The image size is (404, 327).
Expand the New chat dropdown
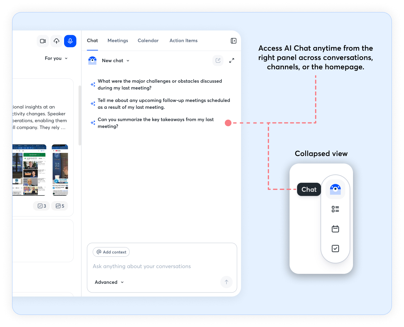coord(115,61)
